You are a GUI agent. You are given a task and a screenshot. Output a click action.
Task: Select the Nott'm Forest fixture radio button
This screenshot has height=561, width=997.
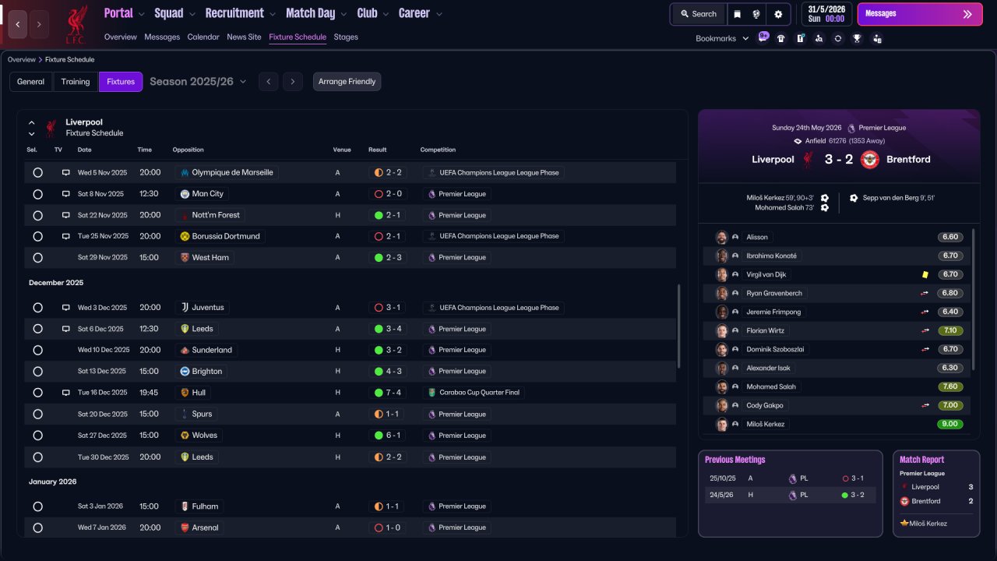(37, 215)
